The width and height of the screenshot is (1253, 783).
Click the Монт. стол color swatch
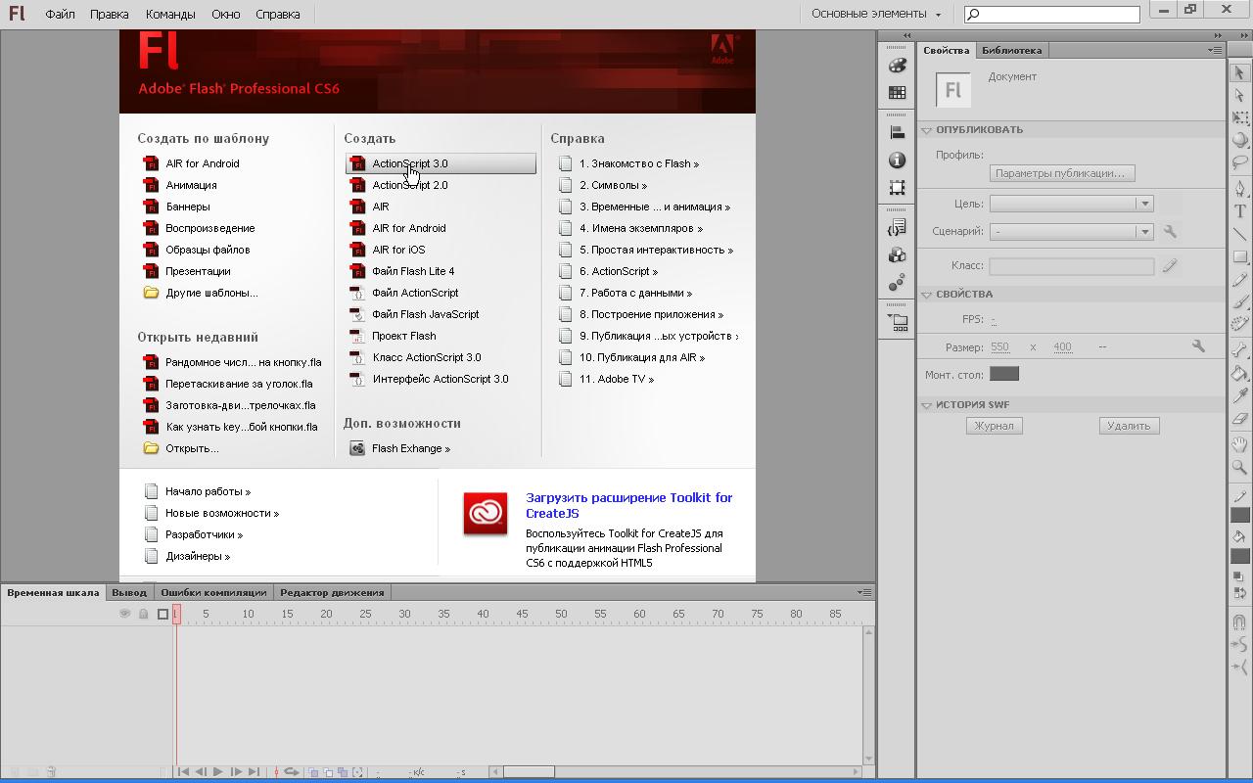pyautogui.click(x=1003, y=374)
